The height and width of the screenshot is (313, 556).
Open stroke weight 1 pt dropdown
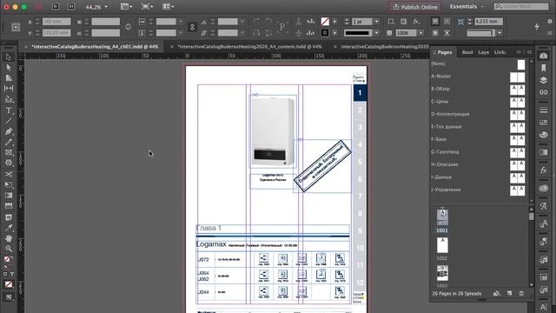click(377, 22)
